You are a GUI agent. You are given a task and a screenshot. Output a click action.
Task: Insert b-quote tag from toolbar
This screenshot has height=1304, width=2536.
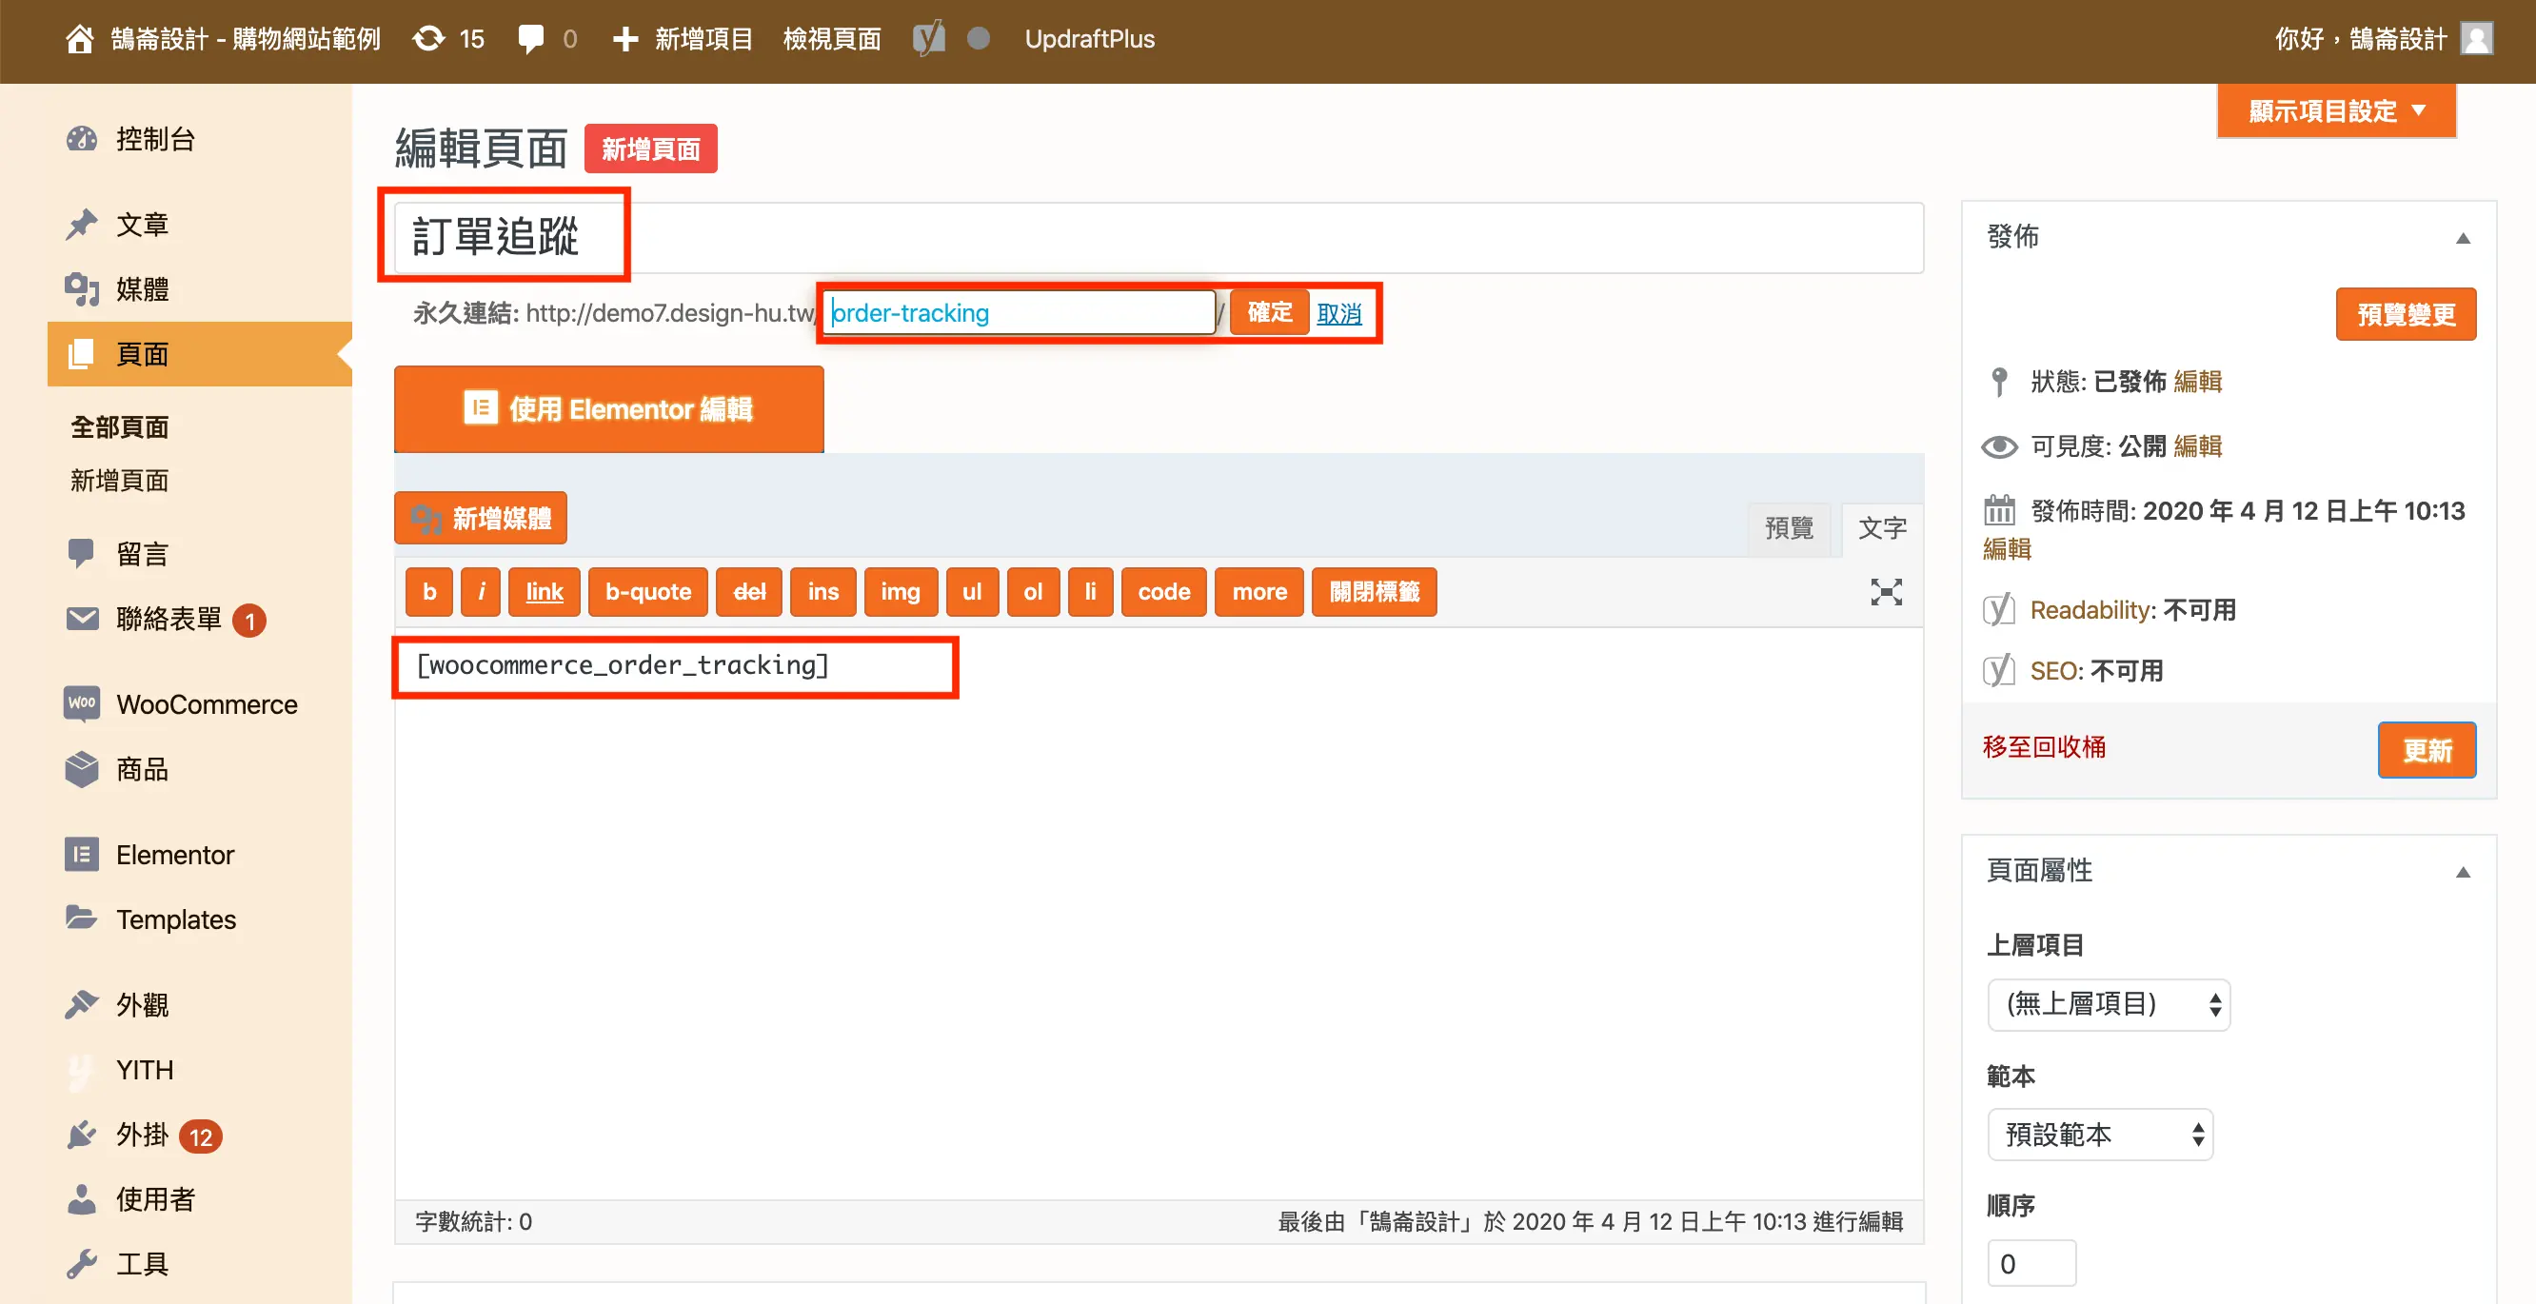coord(647,591)
